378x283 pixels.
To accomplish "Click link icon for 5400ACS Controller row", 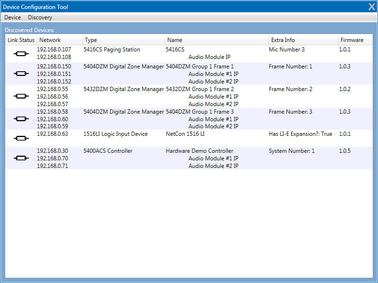I will click(20, 158).
